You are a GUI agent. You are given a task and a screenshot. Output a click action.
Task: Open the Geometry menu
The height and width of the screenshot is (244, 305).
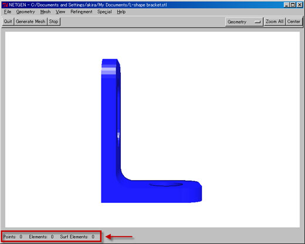25,12
